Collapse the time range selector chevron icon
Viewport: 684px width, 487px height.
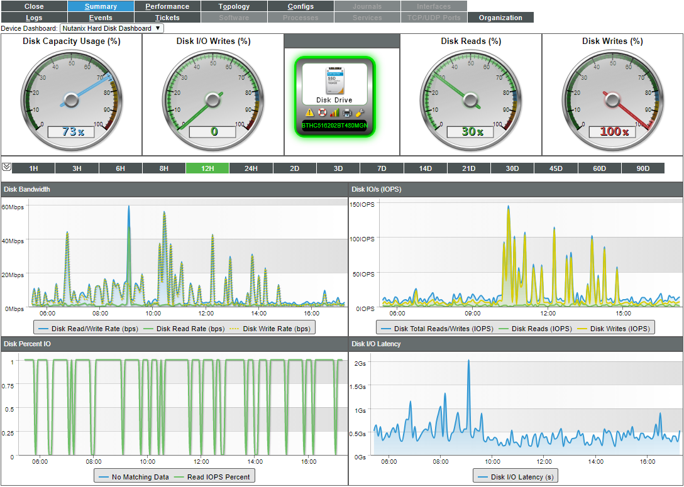[x=6, y=167]
